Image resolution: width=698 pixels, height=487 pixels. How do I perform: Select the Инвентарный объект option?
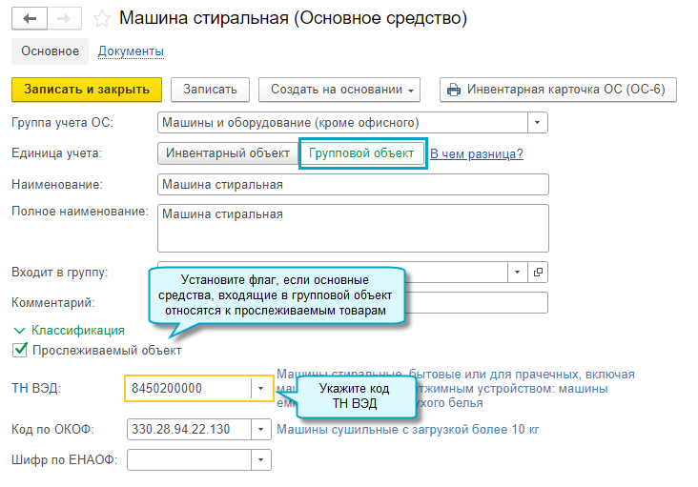click(228, 153)
